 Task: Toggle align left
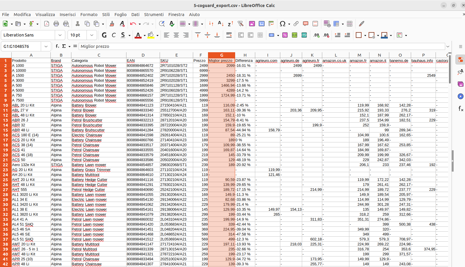coord(166,35)
